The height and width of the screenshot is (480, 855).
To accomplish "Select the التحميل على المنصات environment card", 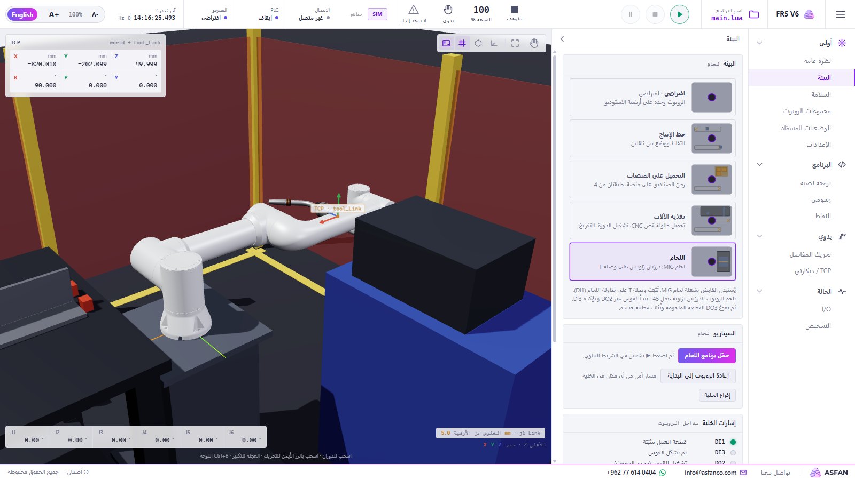I will pos(652,180).
